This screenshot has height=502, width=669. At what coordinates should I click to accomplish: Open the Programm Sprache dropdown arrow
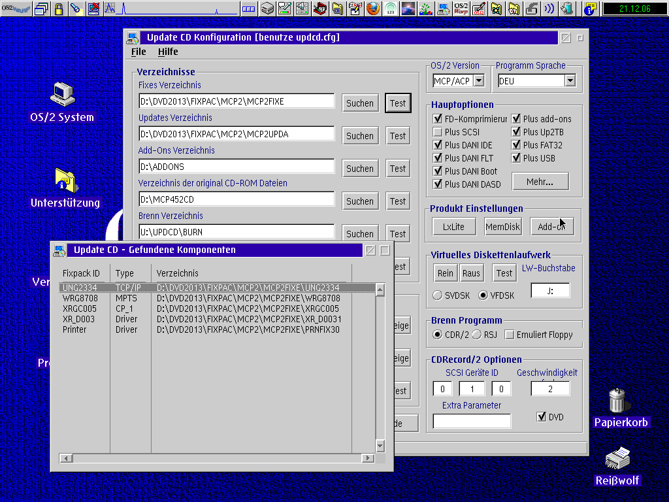pos(570,80)
